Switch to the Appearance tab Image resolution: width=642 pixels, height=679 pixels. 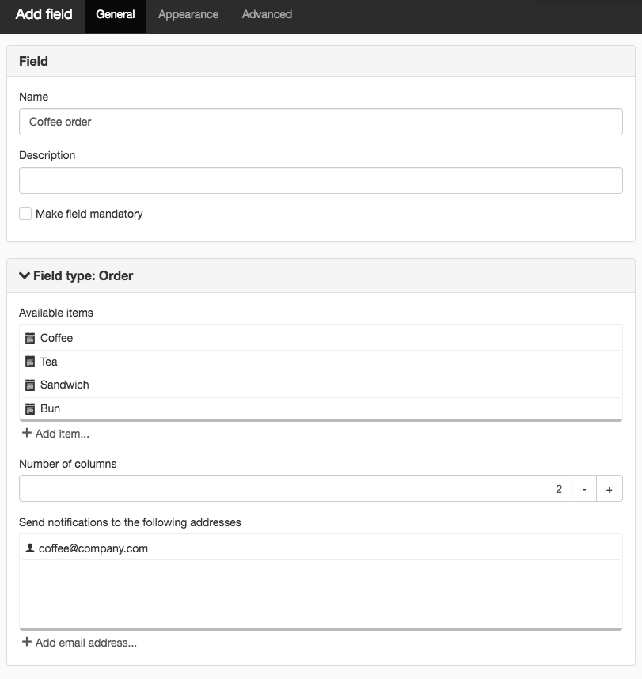(x=188, y=15)
